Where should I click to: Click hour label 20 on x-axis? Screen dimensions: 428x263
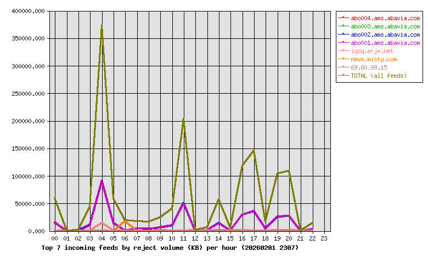tap(289, 238)
